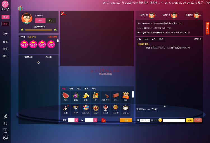Click the level progress bar
The height and width of the screenshot is (143, 210).
(x=39, y=30)
